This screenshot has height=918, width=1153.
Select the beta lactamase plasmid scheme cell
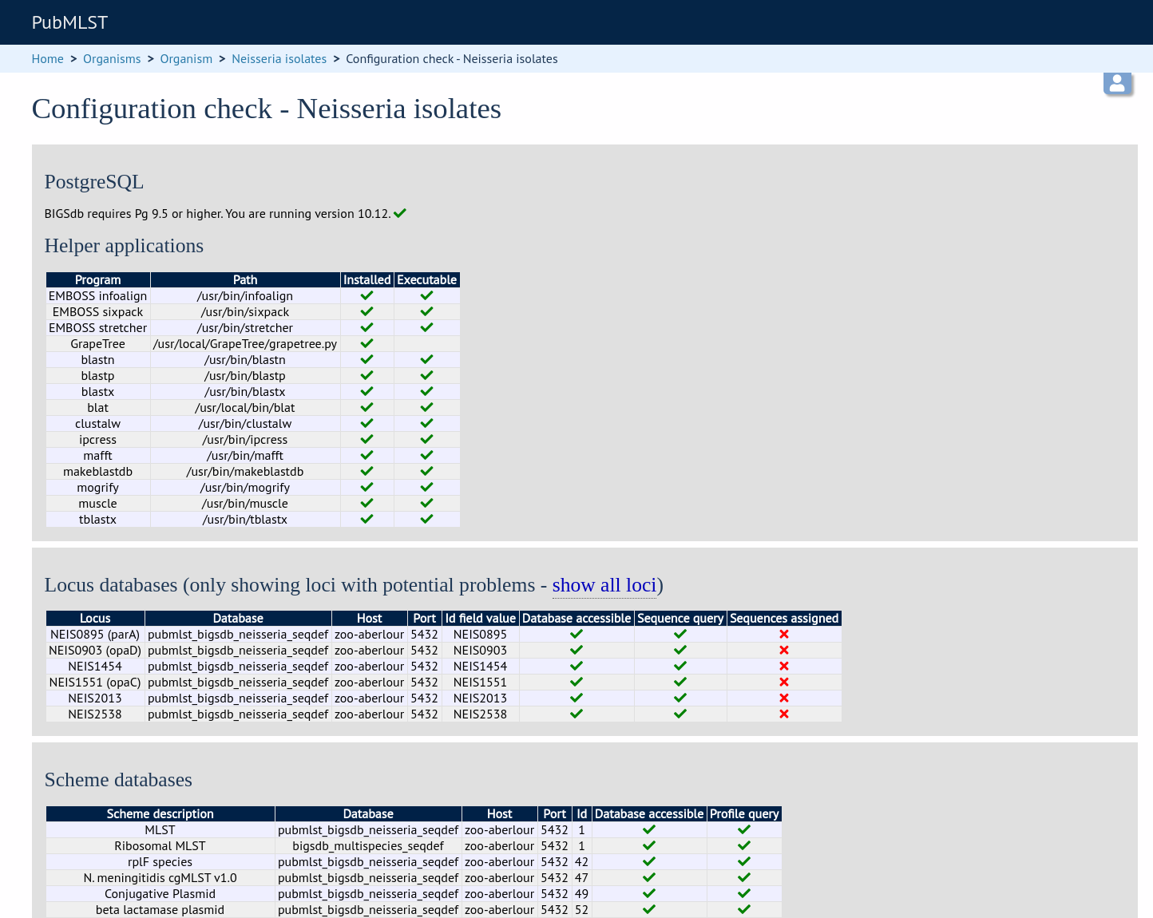(160, 909)
